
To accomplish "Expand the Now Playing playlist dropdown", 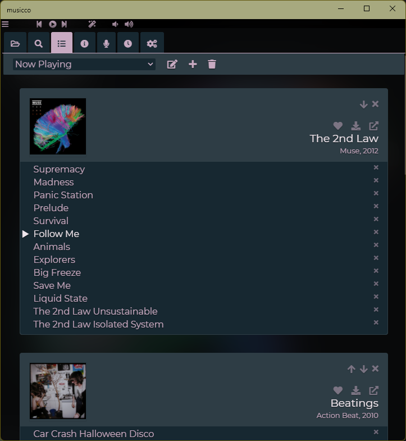I will (84, 65).
